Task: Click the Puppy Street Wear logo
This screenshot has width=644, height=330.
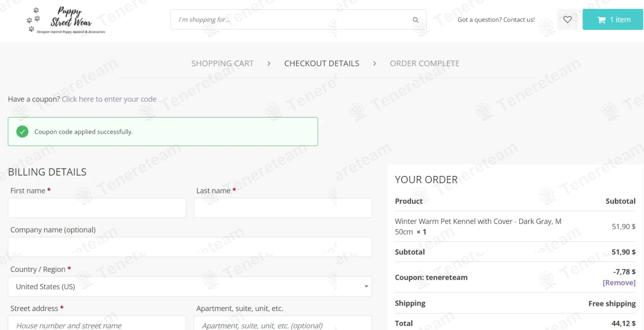Action: [x=66, y=20]
